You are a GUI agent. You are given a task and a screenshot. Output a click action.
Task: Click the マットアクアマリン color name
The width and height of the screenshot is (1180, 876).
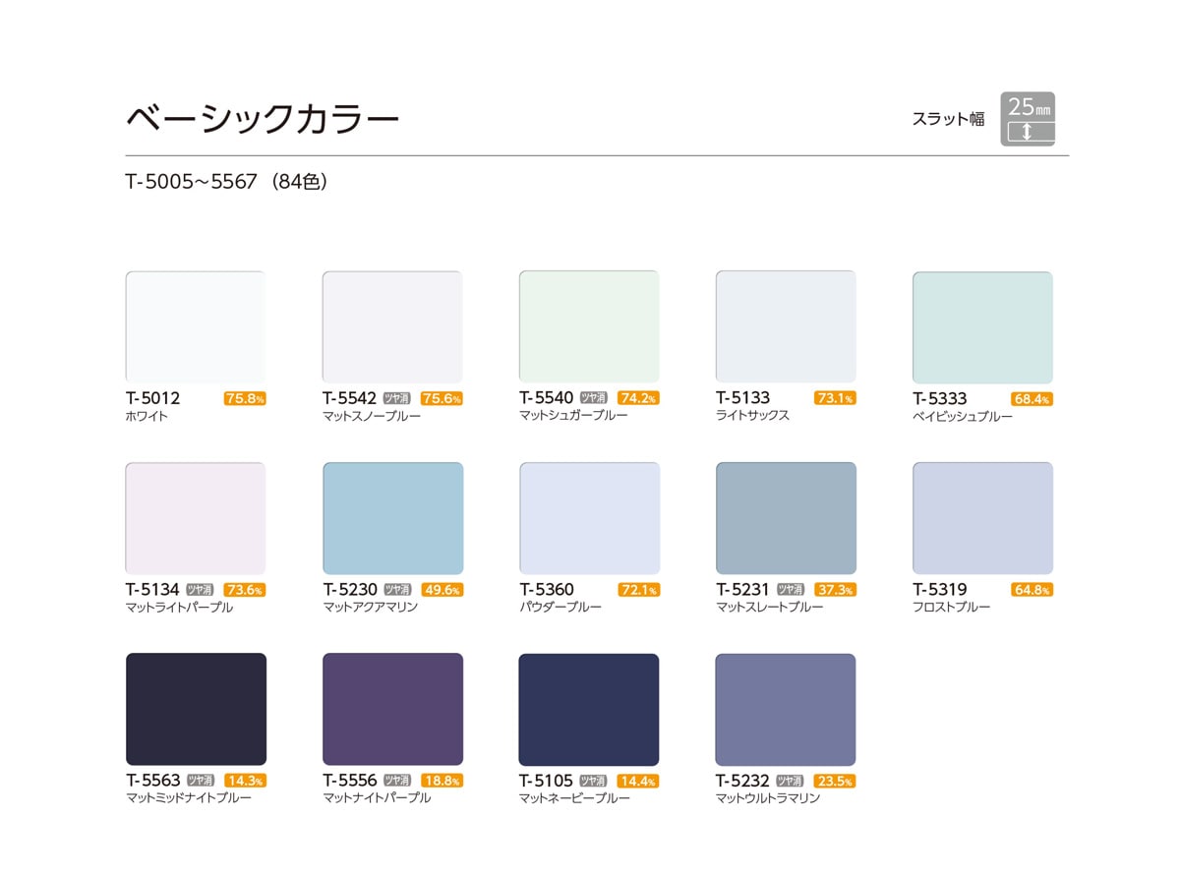371,608
